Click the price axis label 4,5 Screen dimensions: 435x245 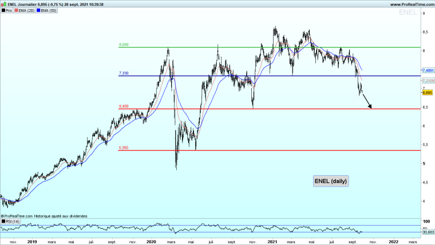pos(425,183)
